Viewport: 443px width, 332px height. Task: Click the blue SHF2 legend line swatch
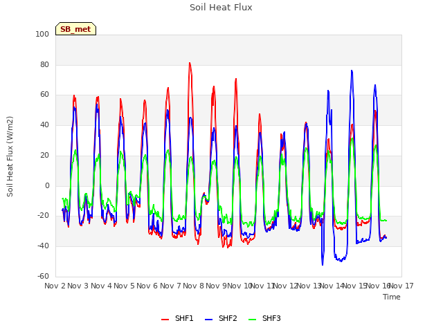click(208, 320)
